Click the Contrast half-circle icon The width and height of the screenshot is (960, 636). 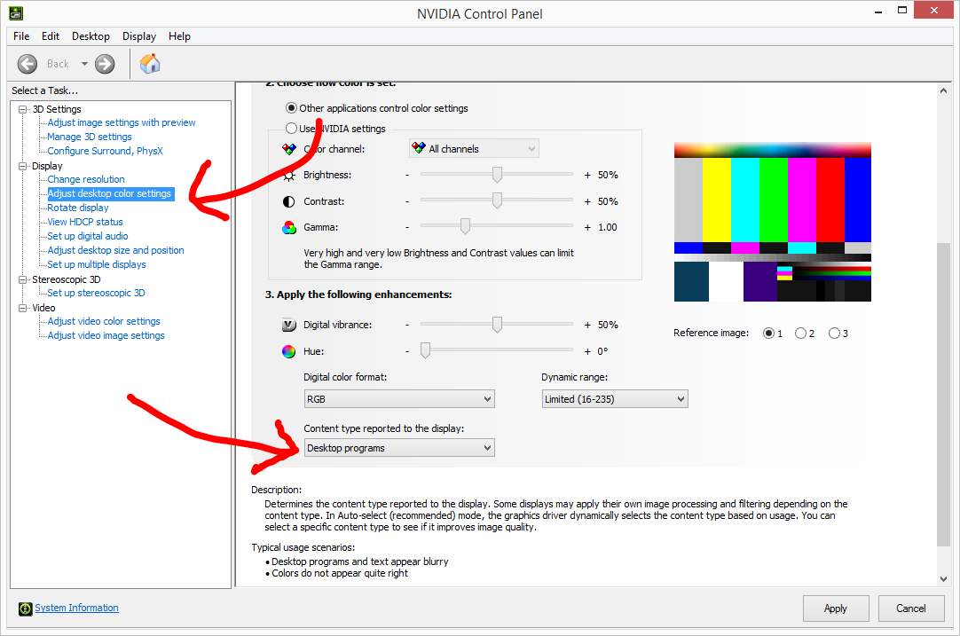(x=288, y=201)
